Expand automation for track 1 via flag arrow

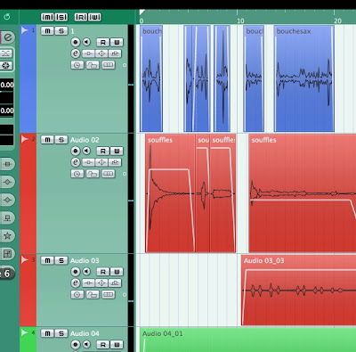pos(24,30)
